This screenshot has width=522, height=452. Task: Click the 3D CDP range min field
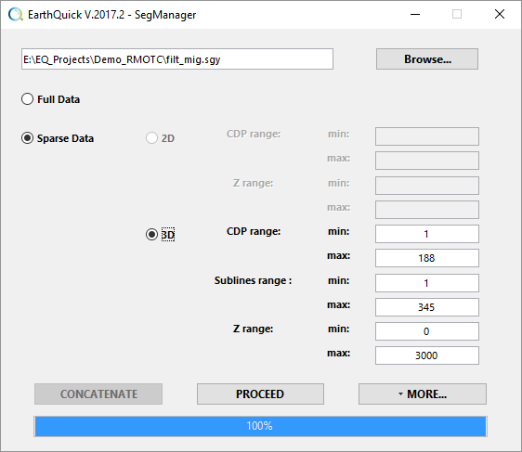(x=427, y=234)
